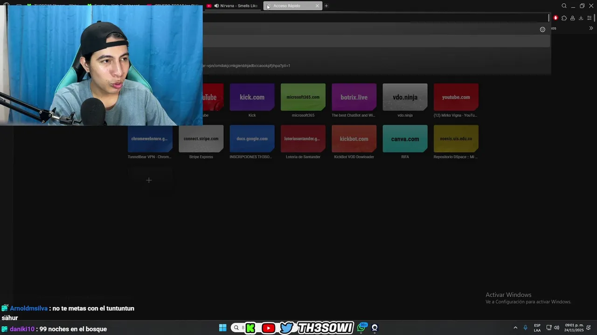Open the docs.google.com INSCRIPCIONES tile
Viewport: 597px width, 335px height.
252,139
